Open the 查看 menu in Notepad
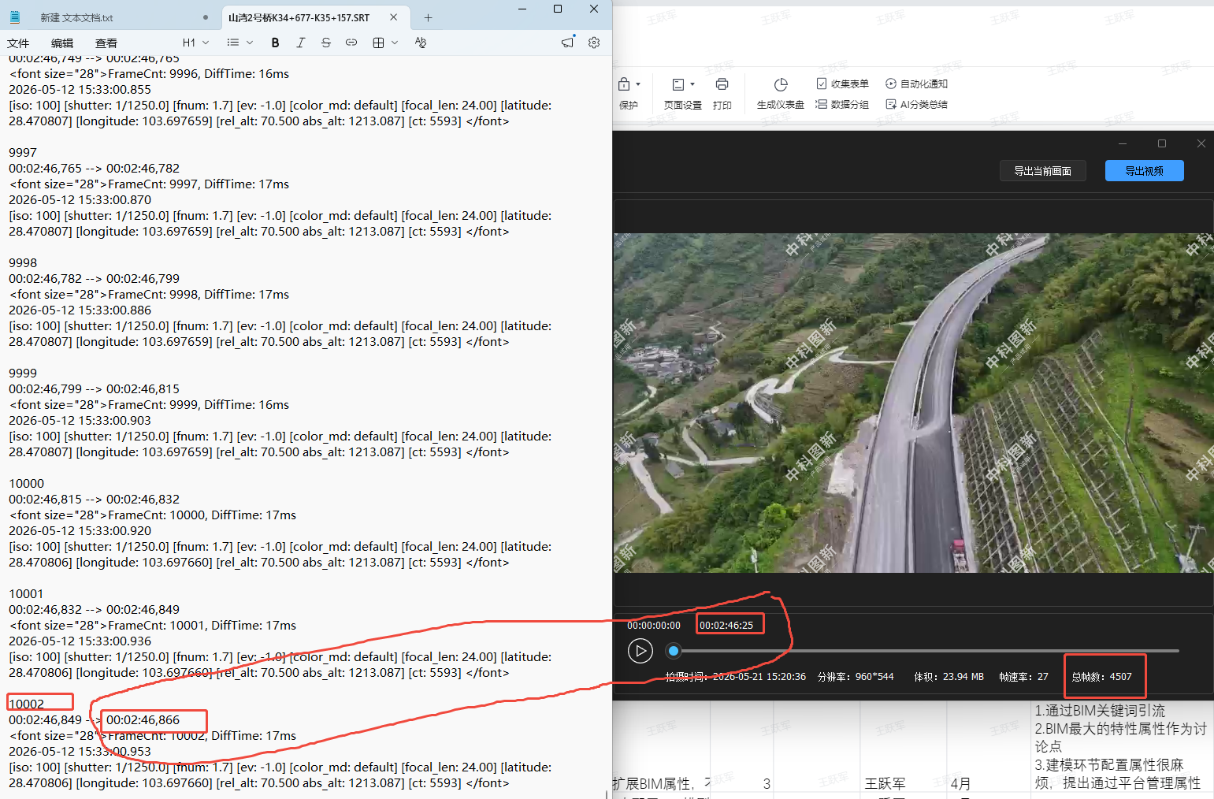The image size is (1214, 799). 106,43
